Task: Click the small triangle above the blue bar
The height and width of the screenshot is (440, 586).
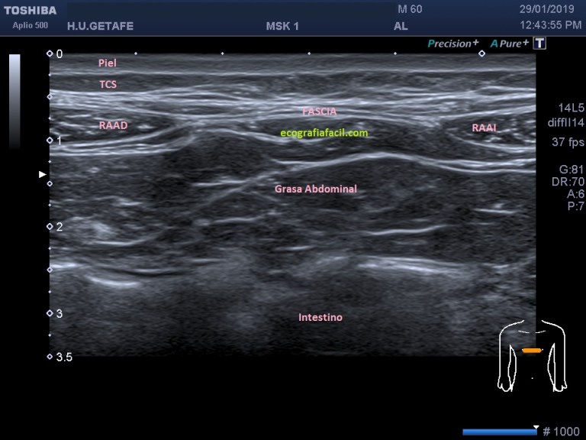Action: [x=536, y=428]
